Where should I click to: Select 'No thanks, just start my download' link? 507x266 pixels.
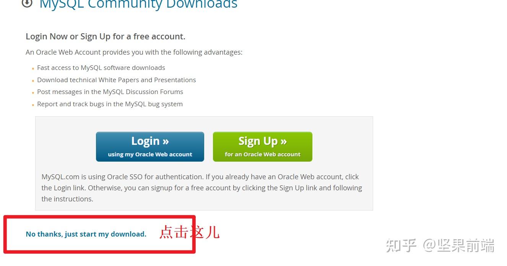click(86, 234)
